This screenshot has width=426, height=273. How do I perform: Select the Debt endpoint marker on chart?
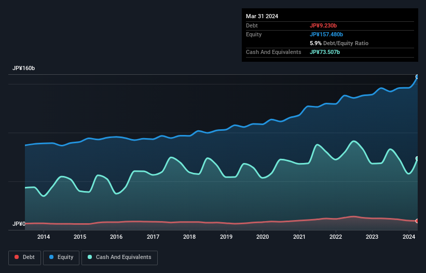pos(417,221)
